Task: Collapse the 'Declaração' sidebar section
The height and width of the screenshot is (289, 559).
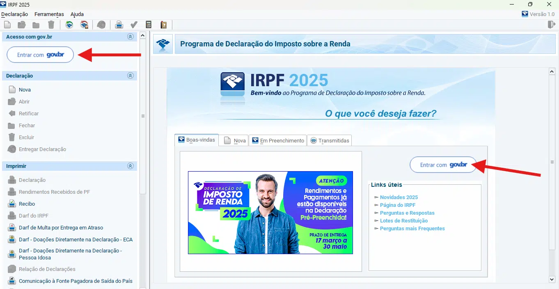Action: 131,76
